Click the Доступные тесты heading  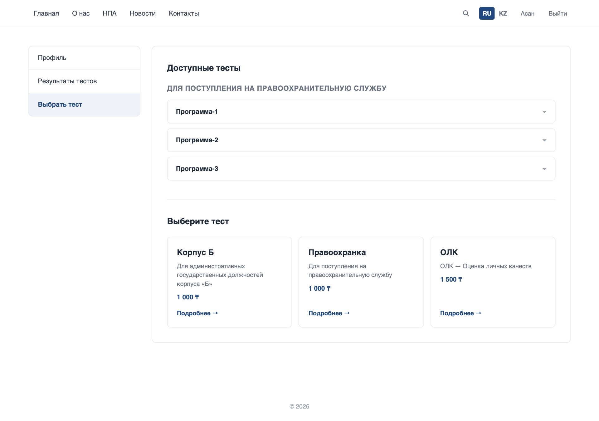pos(204,68)
